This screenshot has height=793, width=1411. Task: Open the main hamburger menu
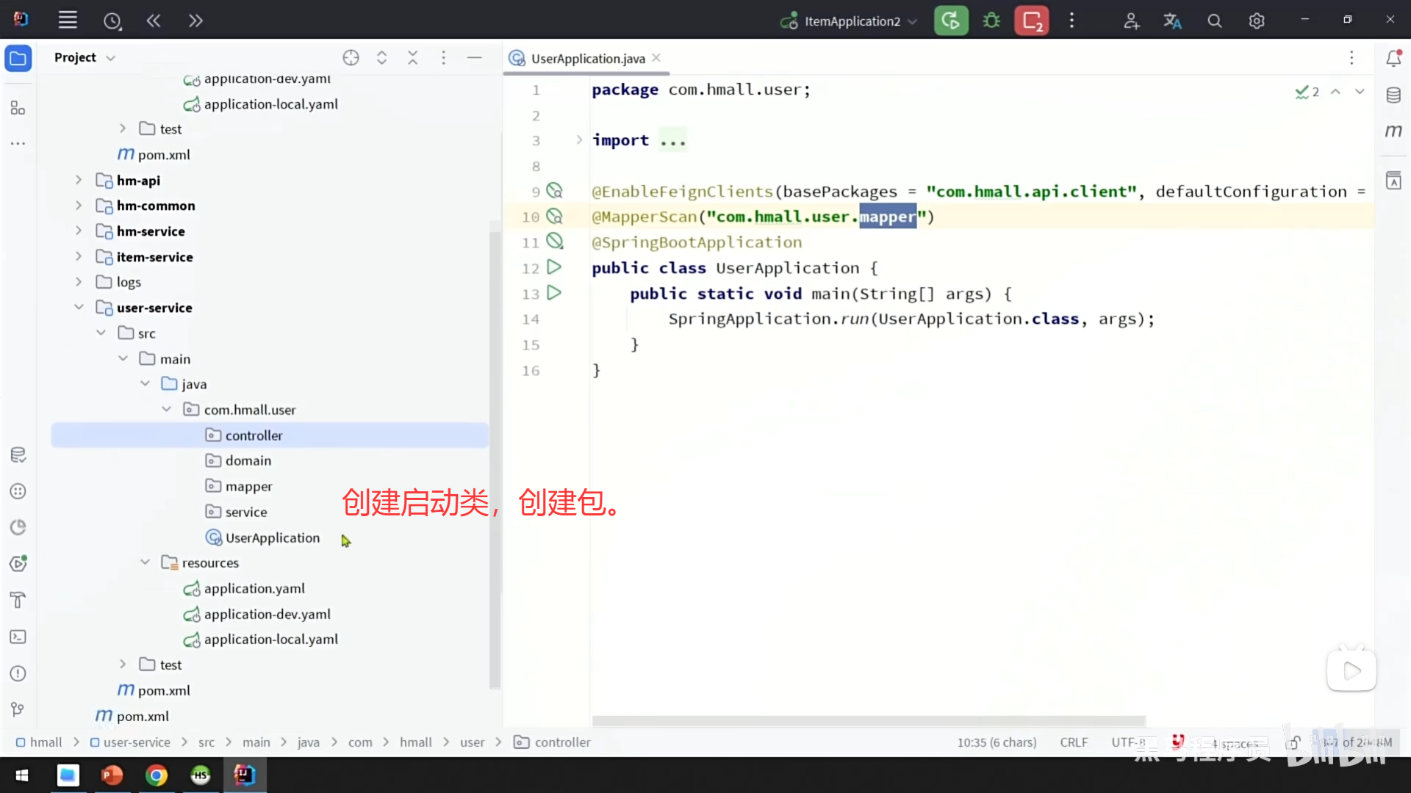[68, 21]
